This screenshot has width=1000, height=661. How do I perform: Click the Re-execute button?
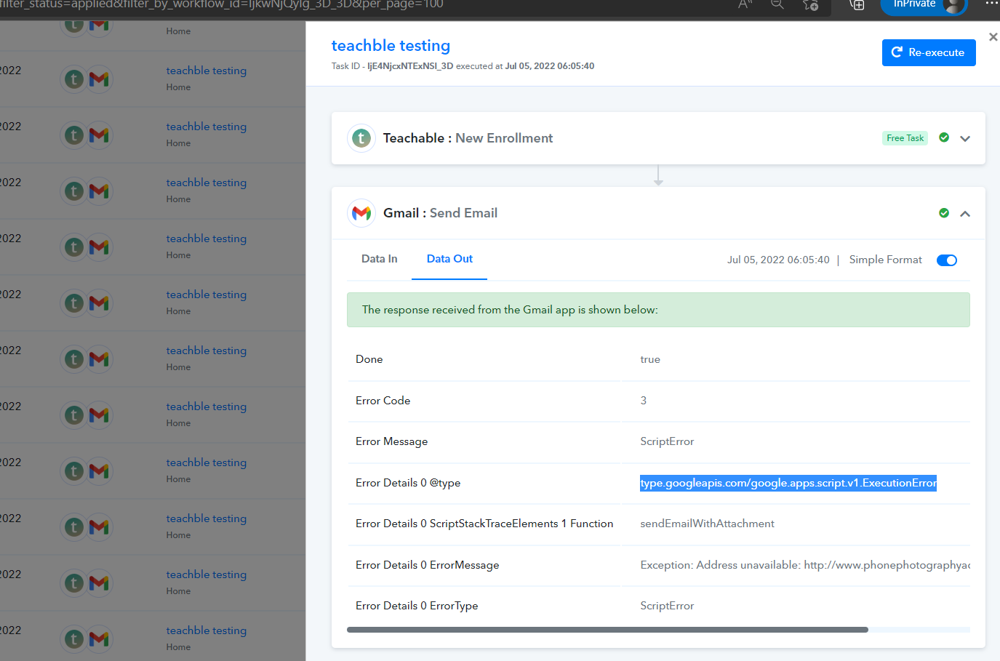pyautogui.click(x=929, y=52)
